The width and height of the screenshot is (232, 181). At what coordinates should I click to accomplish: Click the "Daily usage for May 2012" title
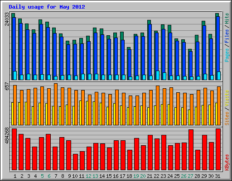click(x=47, y=7)
